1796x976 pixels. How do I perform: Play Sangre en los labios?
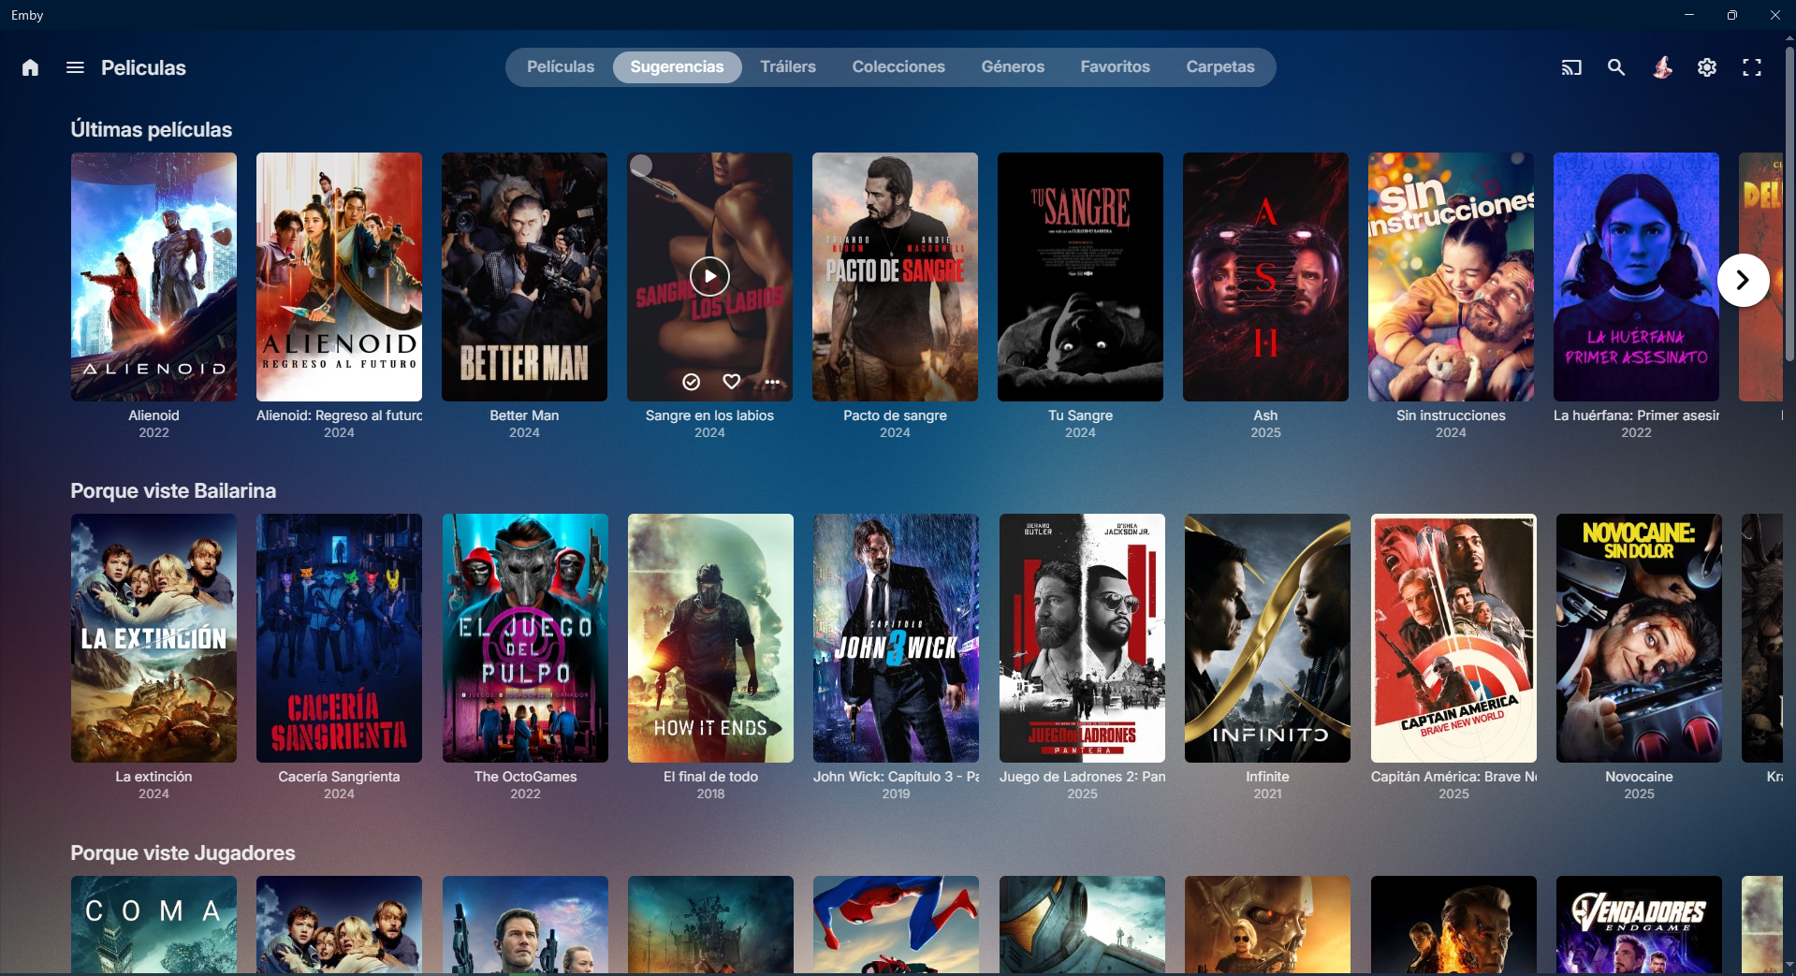coord(709,276)
